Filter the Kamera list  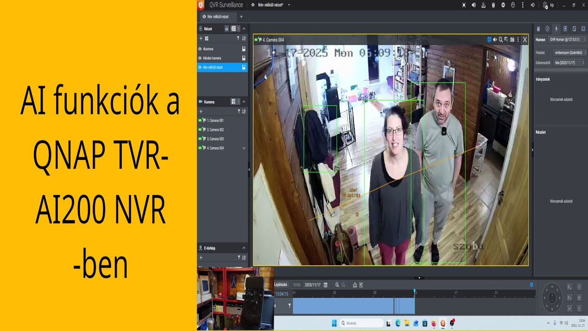point(239,112)
